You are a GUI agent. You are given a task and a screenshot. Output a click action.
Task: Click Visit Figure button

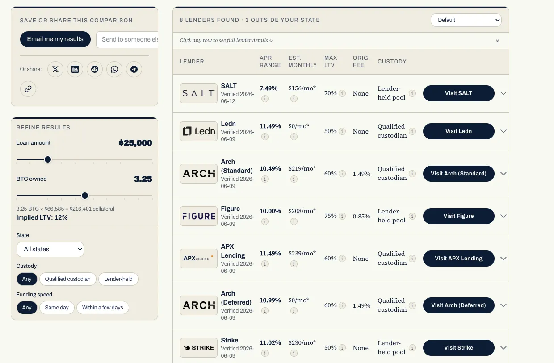pos(459,216)
